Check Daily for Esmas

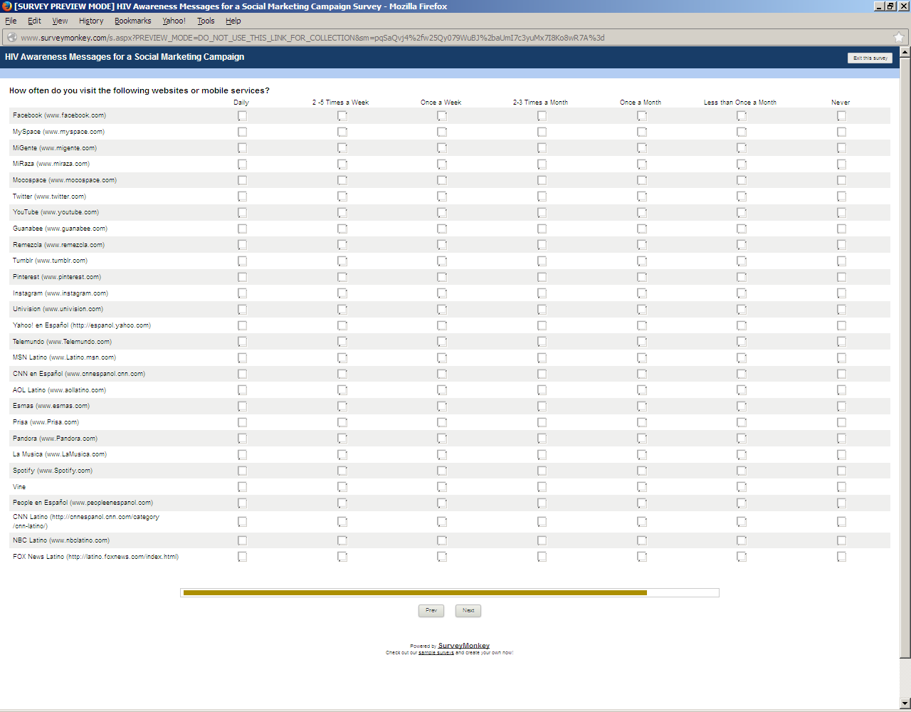242,406
